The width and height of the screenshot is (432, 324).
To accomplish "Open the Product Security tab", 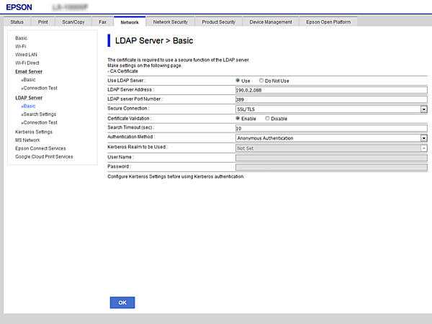I will (219, 22).
